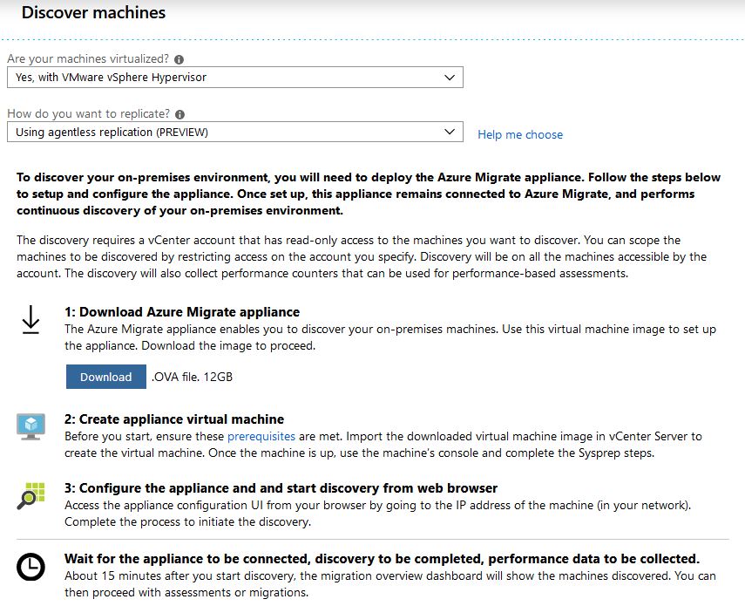745x606 pixels.
Task: Click '.OVA file. 12GB' text
Action: click(x=192, y=377)
